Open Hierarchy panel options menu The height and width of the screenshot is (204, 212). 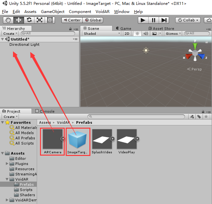[x=76, y=29]
